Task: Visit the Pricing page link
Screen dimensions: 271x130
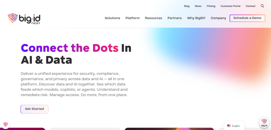Action: 211,6
